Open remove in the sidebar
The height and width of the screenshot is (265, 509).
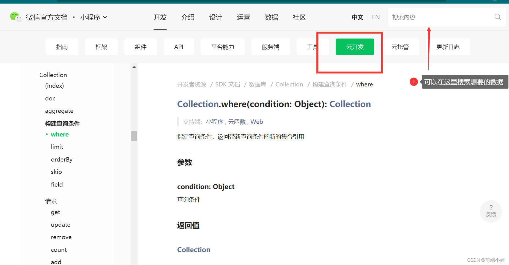(61, 237)
